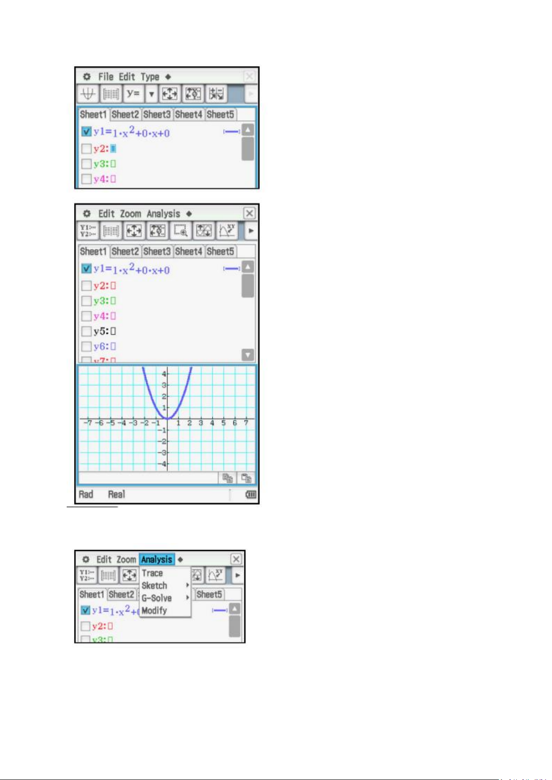Switch to Sheet4 tab in top window
The image size is (552, 780).
pyautogui.click(x=188, y=114)
